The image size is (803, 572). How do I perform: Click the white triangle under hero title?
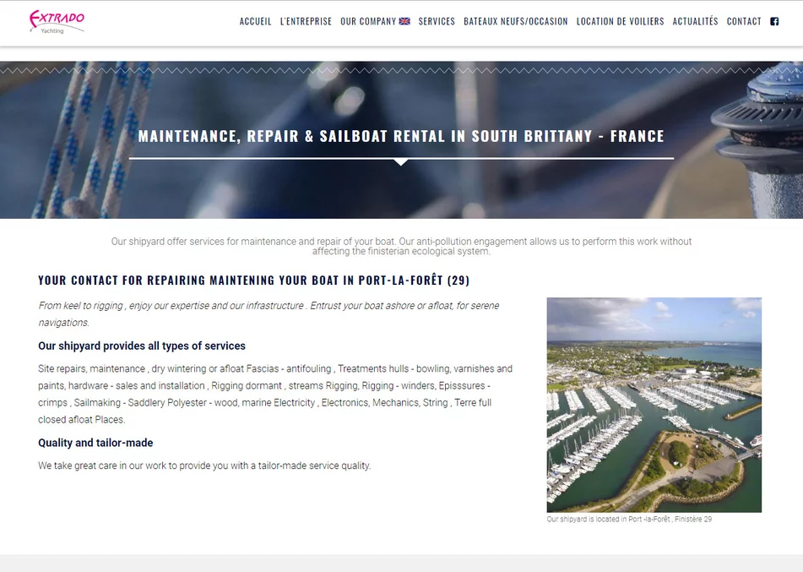401,162
